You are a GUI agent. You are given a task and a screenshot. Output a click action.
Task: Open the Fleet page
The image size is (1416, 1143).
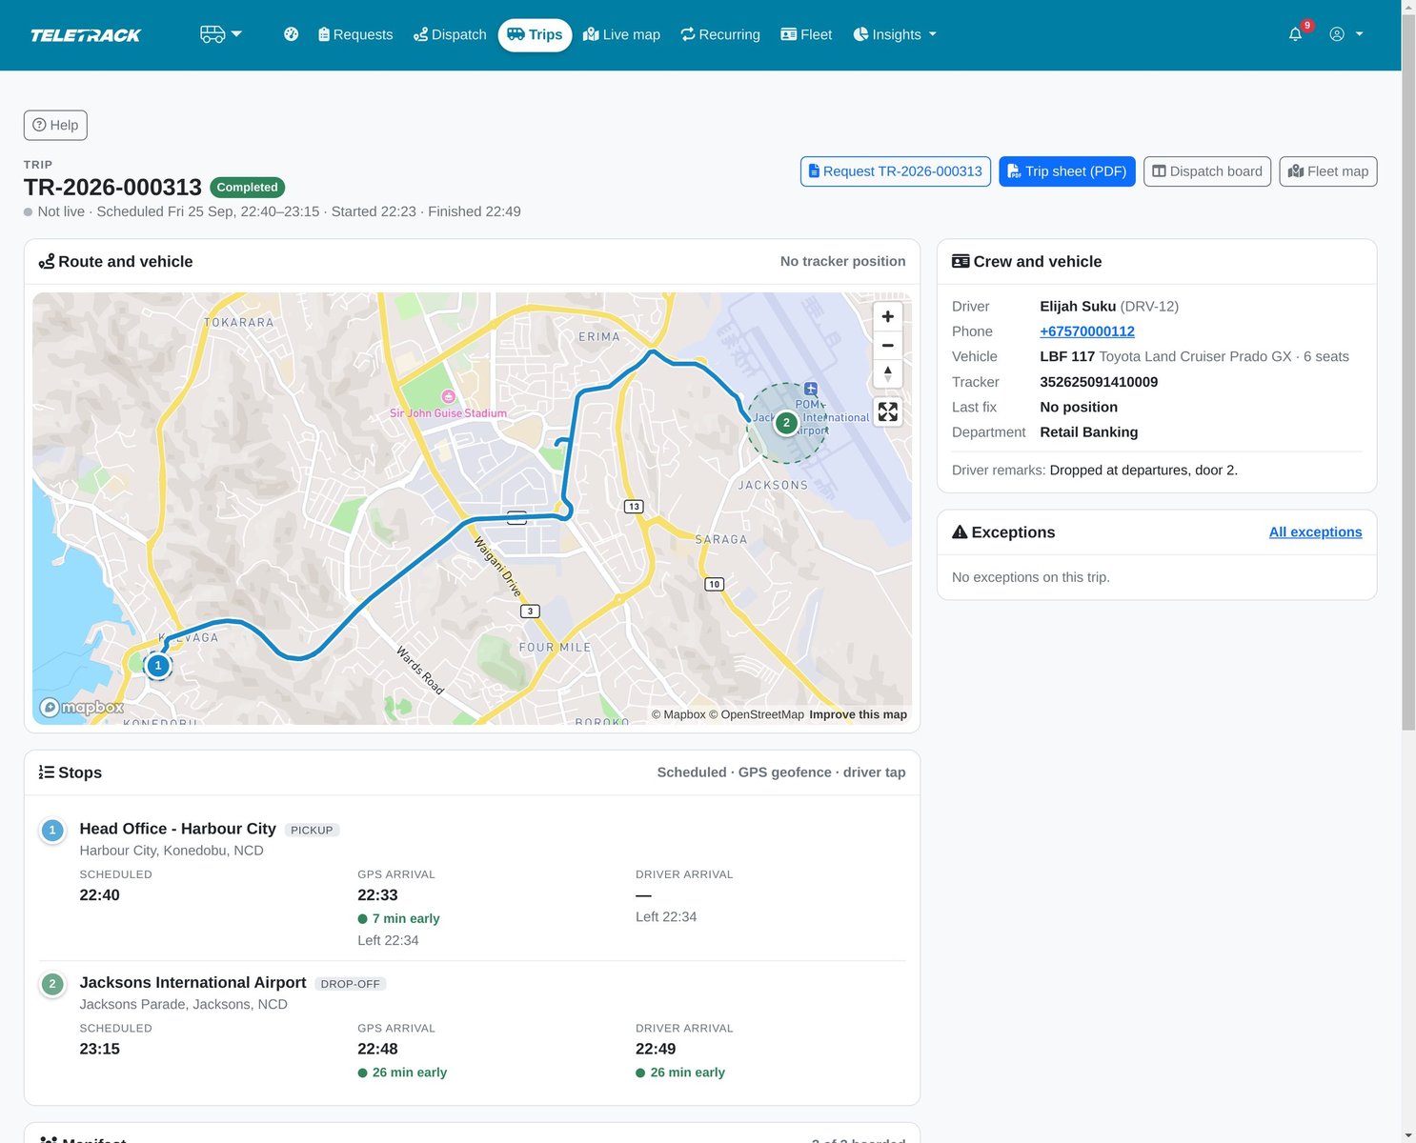click(806, 34)
